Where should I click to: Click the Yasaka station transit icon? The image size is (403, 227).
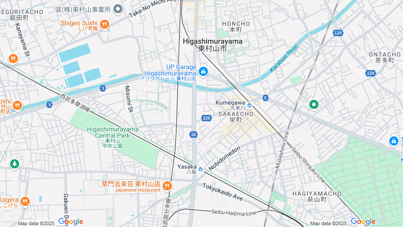click(x=201, y=169)
